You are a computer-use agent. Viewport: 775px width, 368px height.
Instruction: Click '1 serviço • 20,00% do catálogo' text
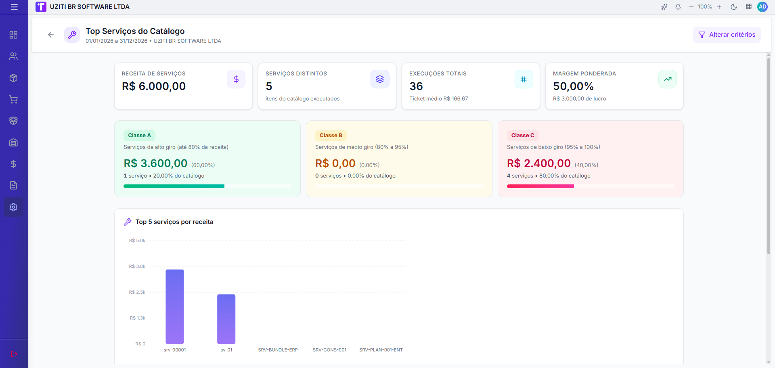tap(164, 176)
